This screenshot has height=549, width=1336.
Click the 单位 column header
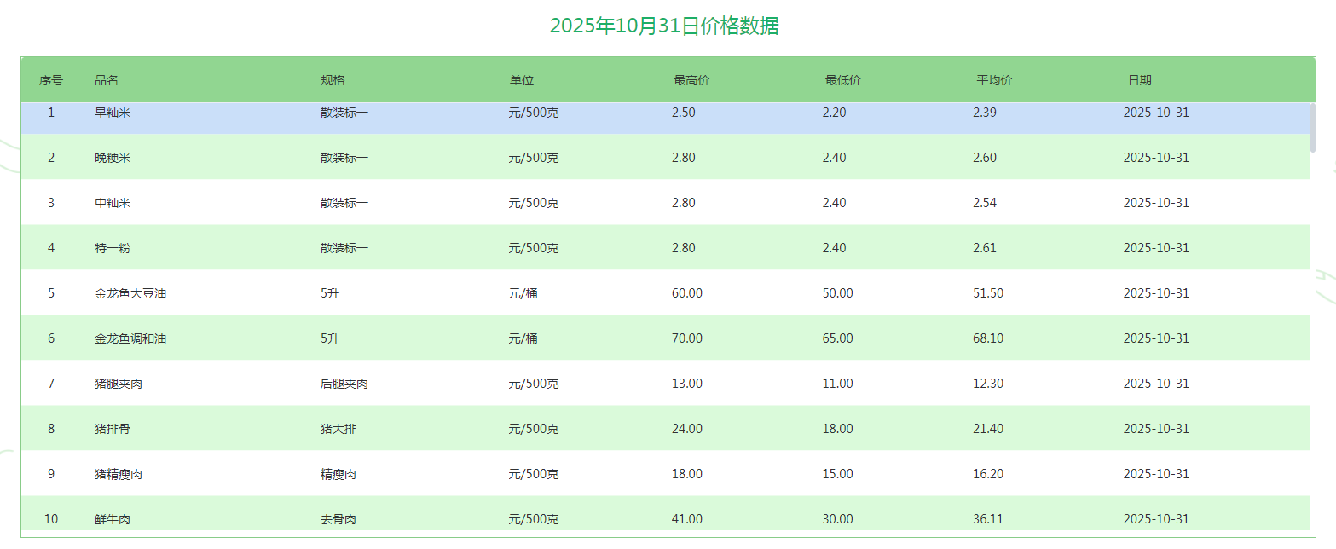522,80
